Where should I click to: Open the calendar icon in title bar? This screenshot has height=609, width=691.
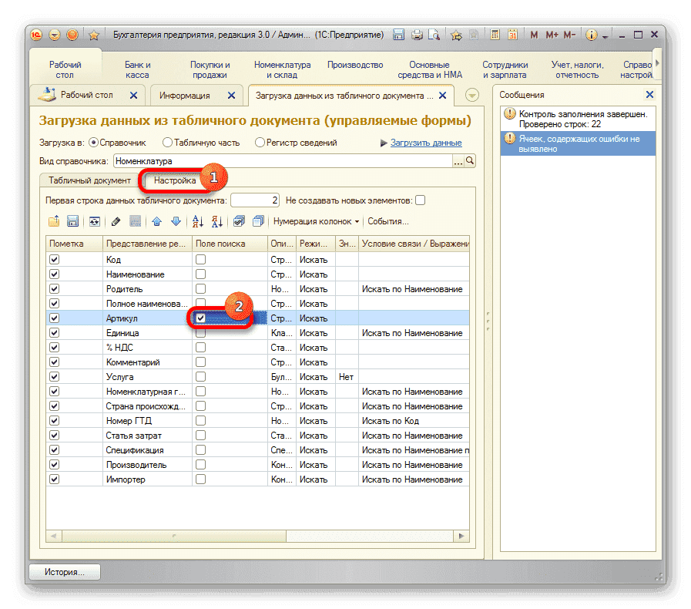512,35
